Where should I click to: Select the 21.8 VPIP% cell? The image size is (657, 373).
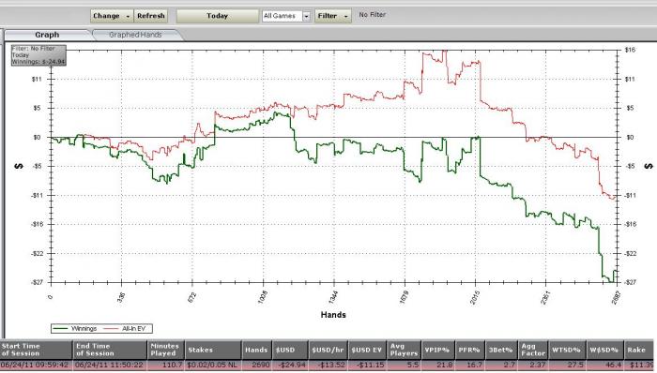(x=438, y=366)
